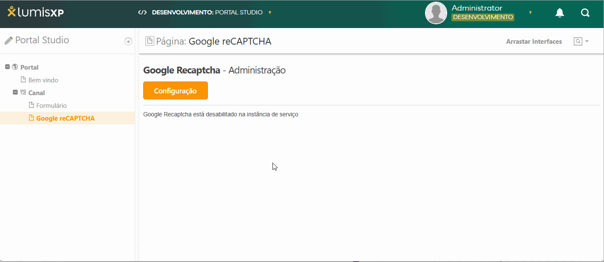Image resolution: width=604 pixels, height=262 pixels.
Task: Open the Portal Studio environment dropdown arrow
Action: (270, 12)
